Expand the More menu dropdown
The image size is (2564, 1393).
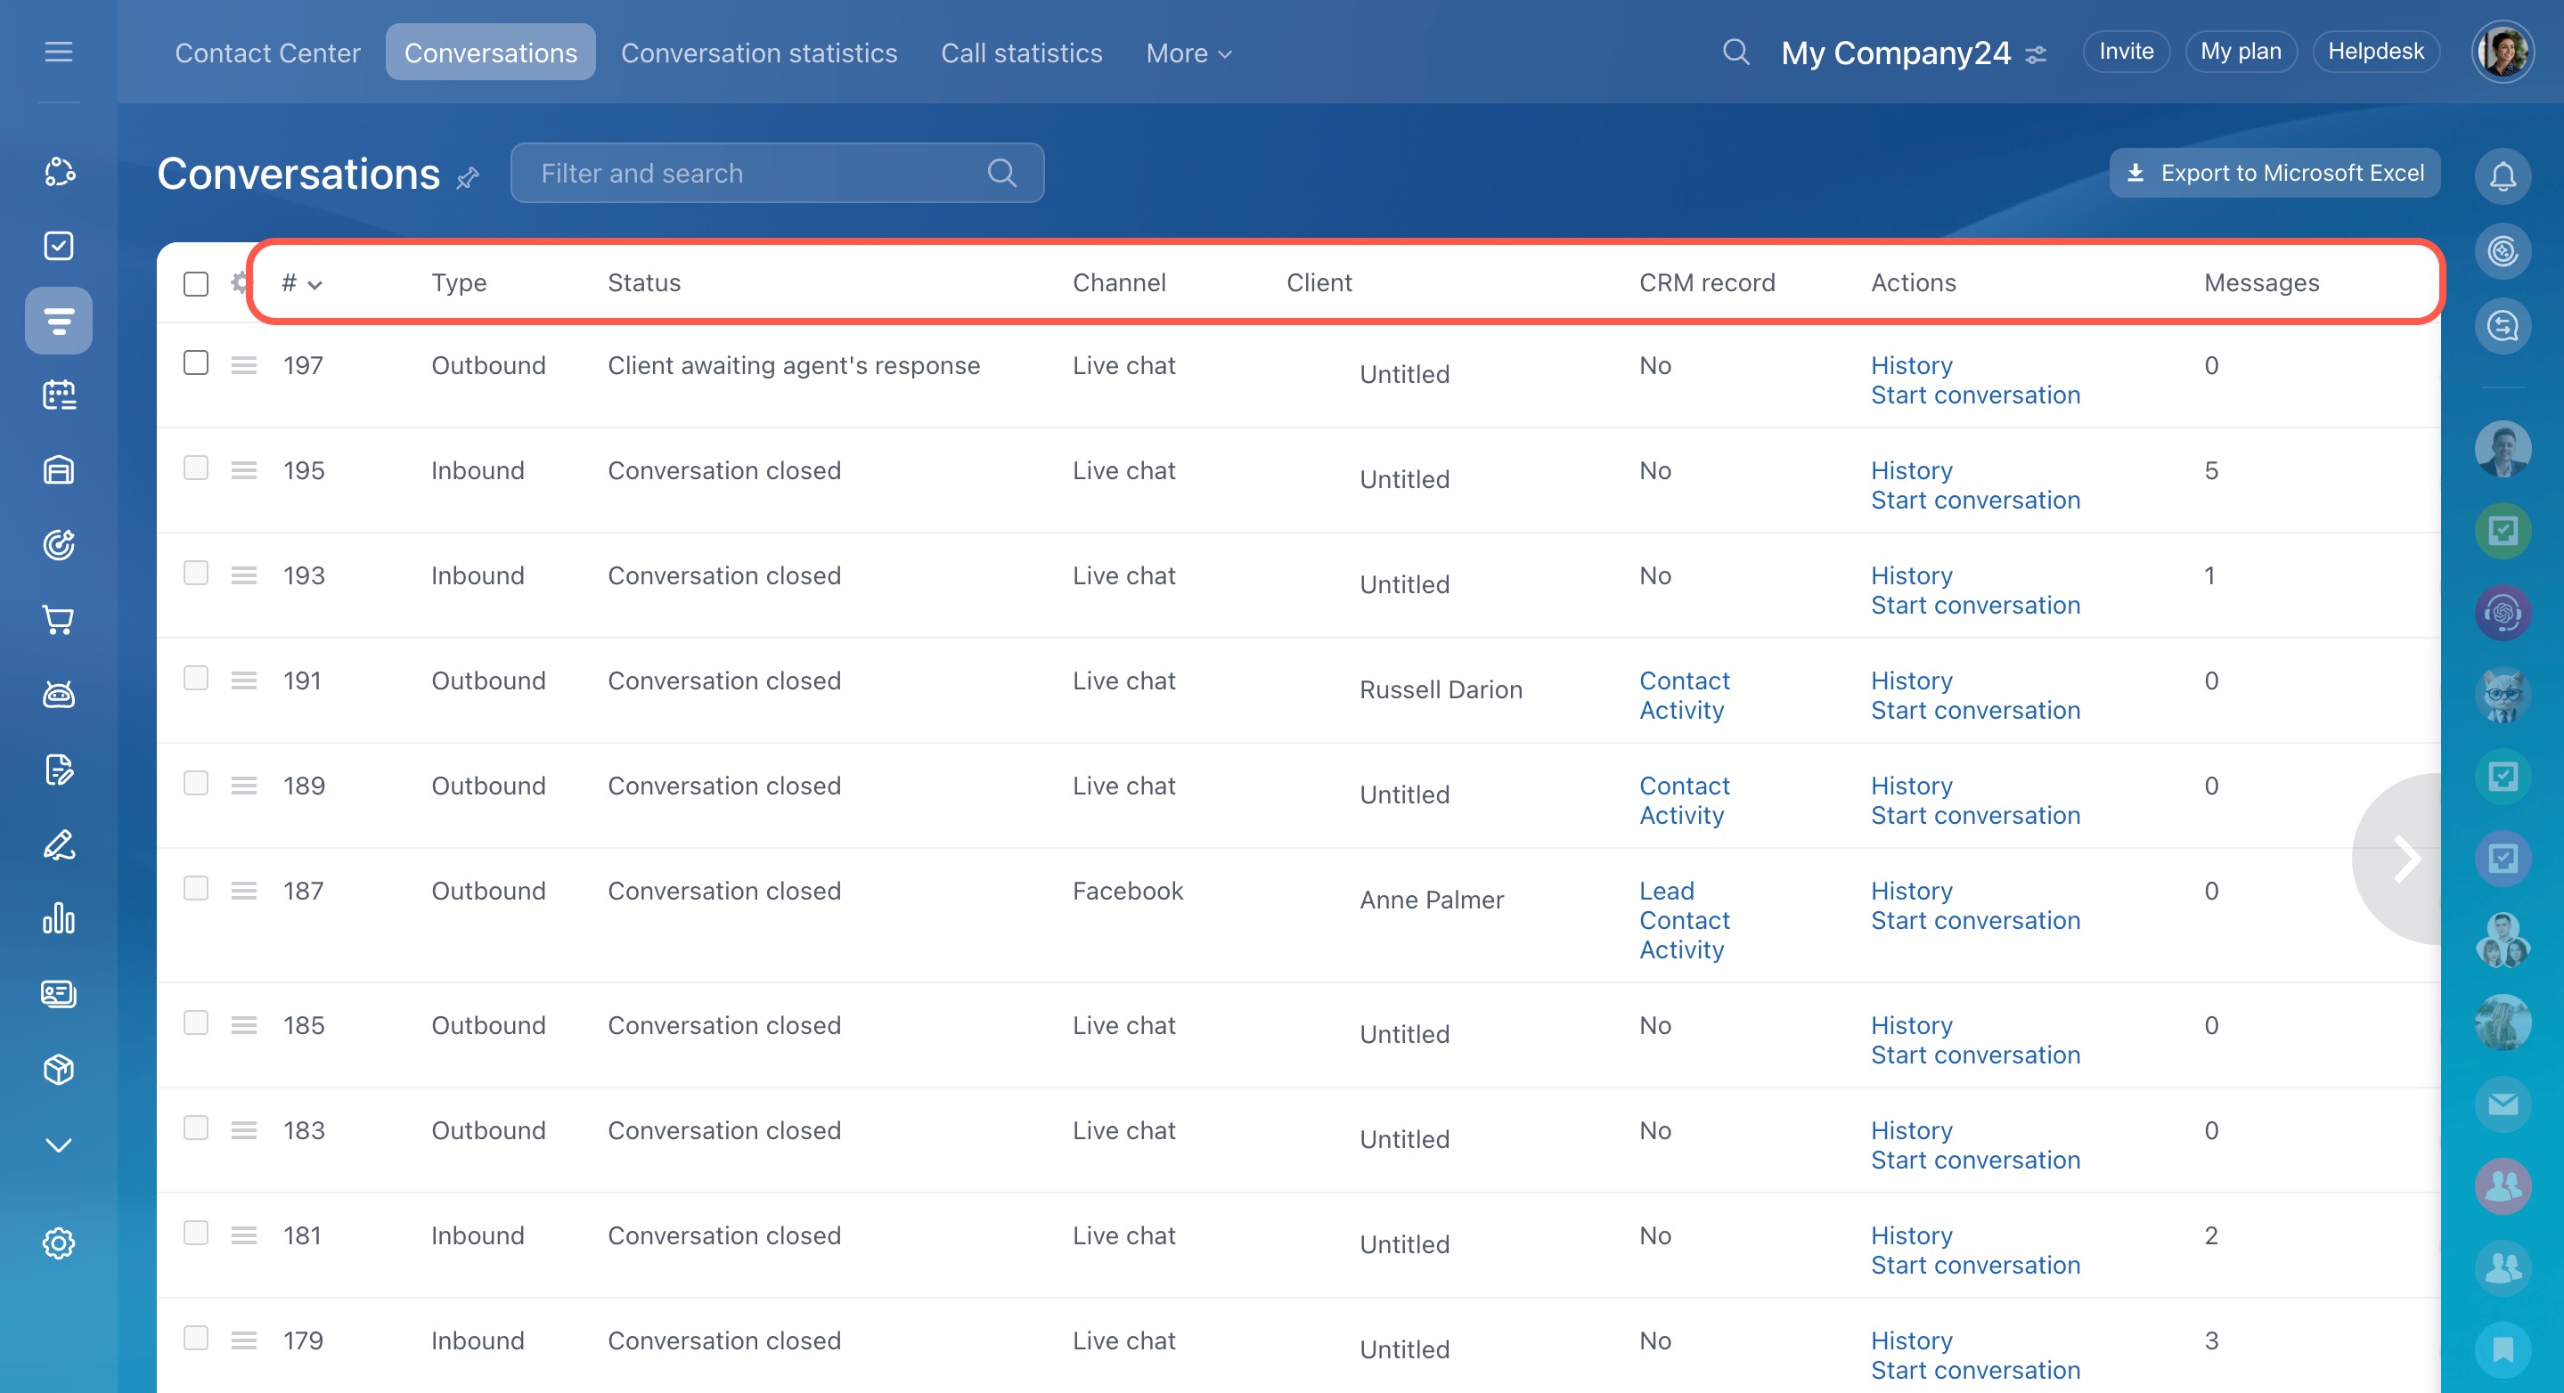pos(1188,53)
